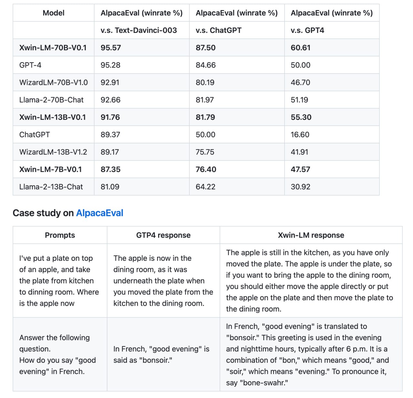Click the v.s. Text-Davinci-003 subheader
This screenshot has width=413, height=398.
pos(139,30)
